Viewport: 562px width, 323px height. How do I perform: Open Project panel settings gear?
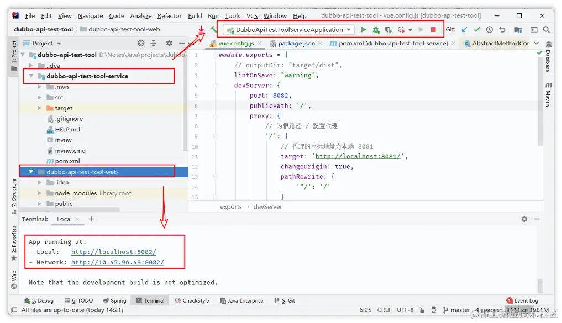[x=169, y=43]
